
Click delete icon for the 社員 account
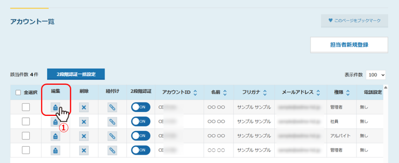tap(83, 122)
